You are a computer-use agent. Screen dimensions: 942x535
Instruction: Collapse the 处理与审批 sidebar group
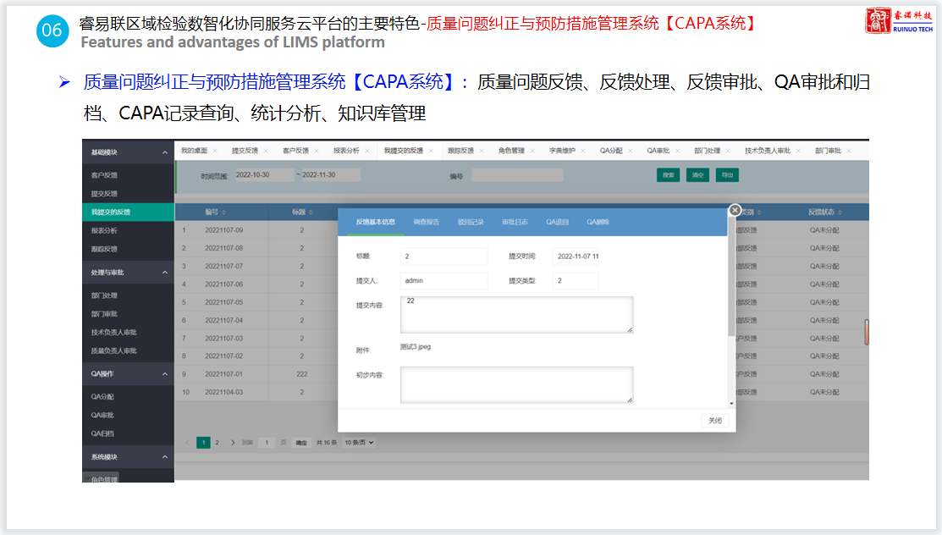(164, 273)
